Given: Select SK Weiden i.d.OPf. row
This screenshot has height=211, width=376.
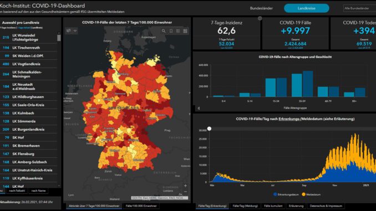Looking at the screenshot, I should [29, 56].
